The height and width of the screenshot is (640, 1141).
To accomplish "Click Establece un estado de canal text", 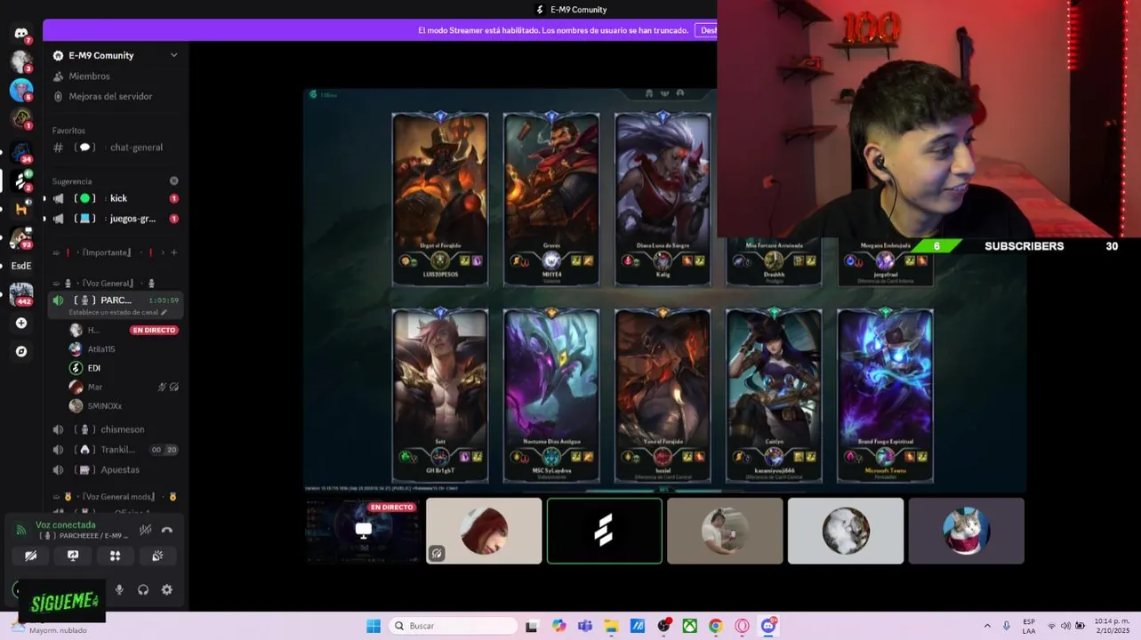I will [x=113, y=313].
